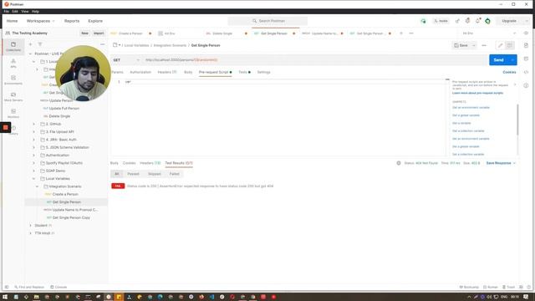Image resolution: width=535 pixels, height=301 pixels.
Task: Collapse the Integration Scenario folder
Action: coord(37,186)
